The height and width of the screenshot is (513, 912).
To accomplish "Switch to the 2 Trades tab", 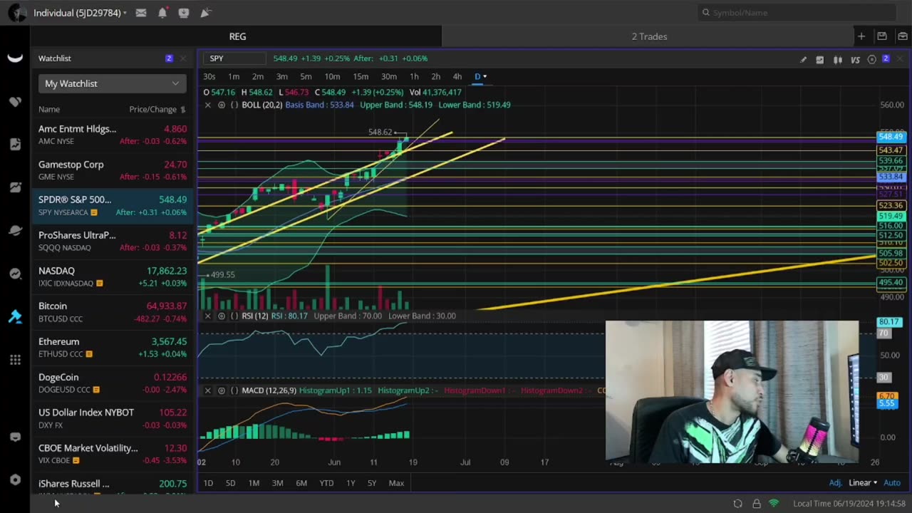I will (x=649, y=36).
